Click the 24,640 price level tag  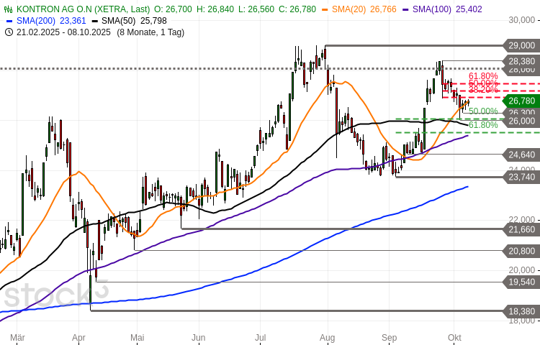521,155
